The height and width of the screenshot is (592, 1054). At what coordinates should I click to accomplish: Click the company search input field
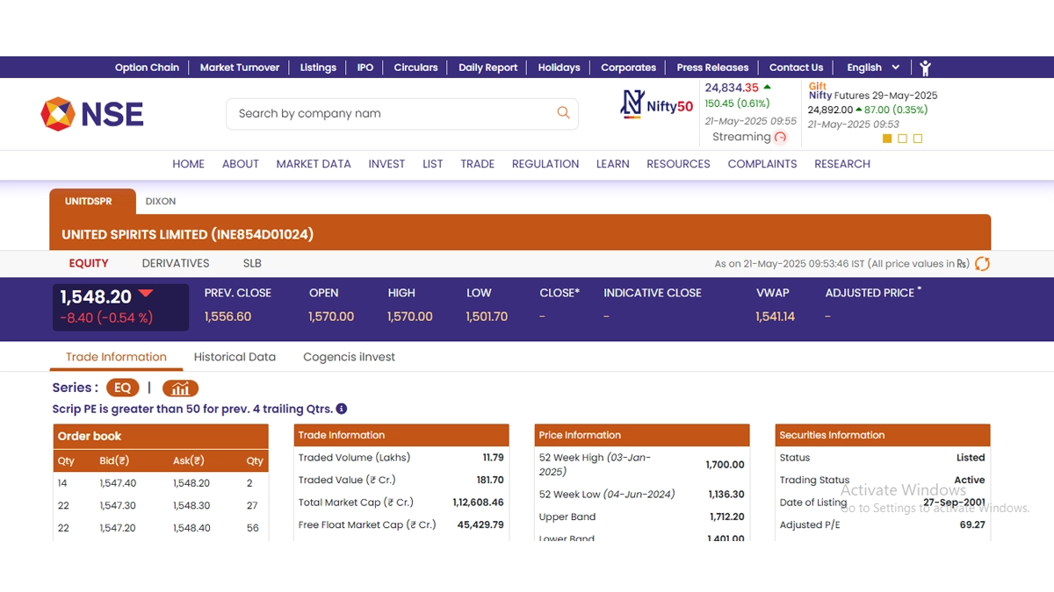(x=391, y=113)
